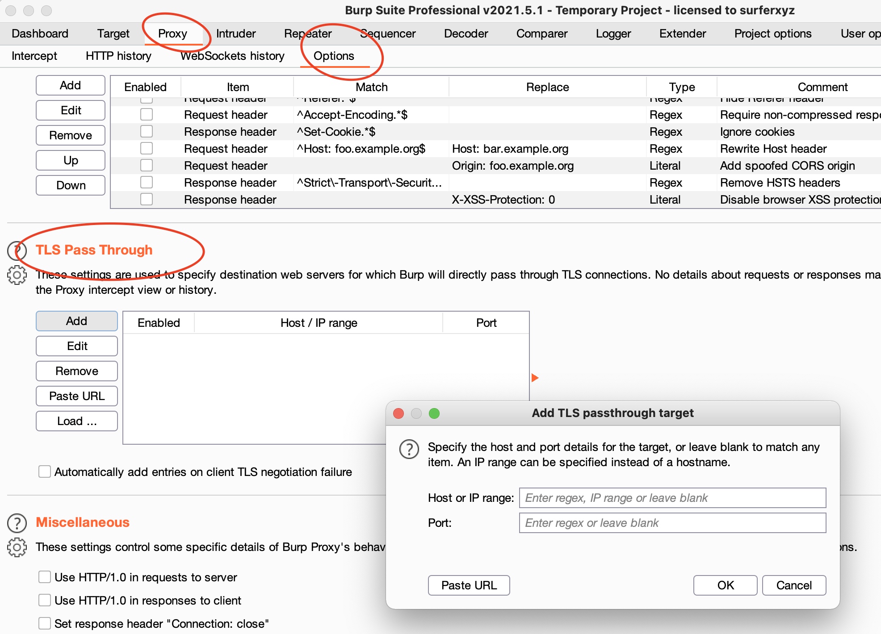This screenshot has height=634, width=881.
Task: Open the Project options tab
Action: (773, 33)
